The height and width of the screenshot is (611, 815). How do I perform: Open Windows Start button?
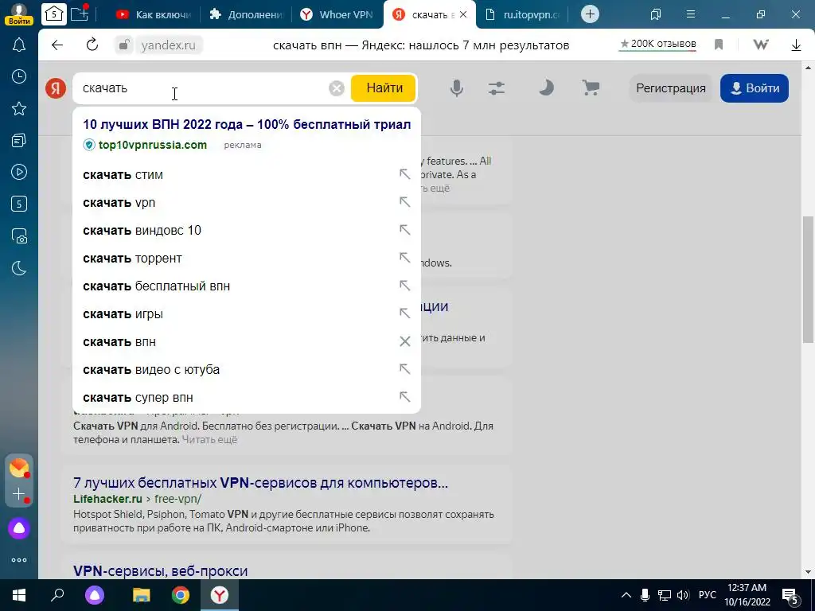pos(19,595)
